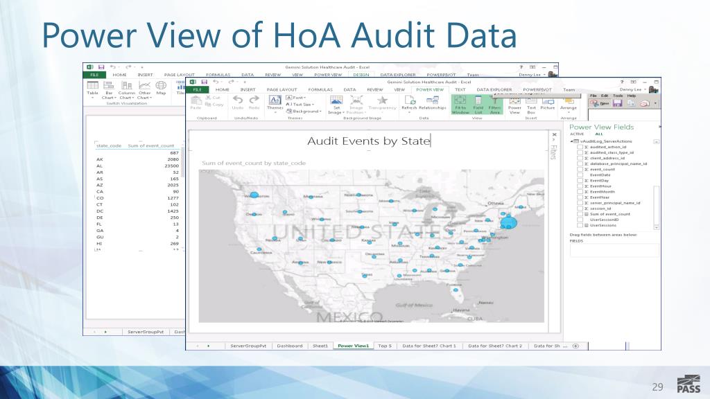Click AL row value 23500 in back table
This screenshot has height=399, width=710.
pos(172,166)
